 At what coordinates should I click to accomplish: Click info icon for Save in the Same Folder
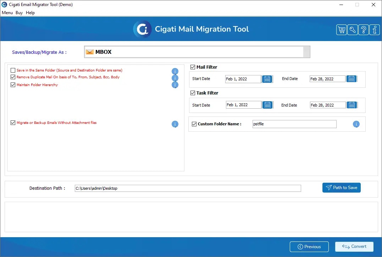175,71
